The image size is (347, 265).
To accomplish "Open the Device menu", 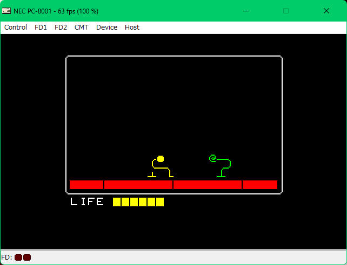I will [106, 27].
